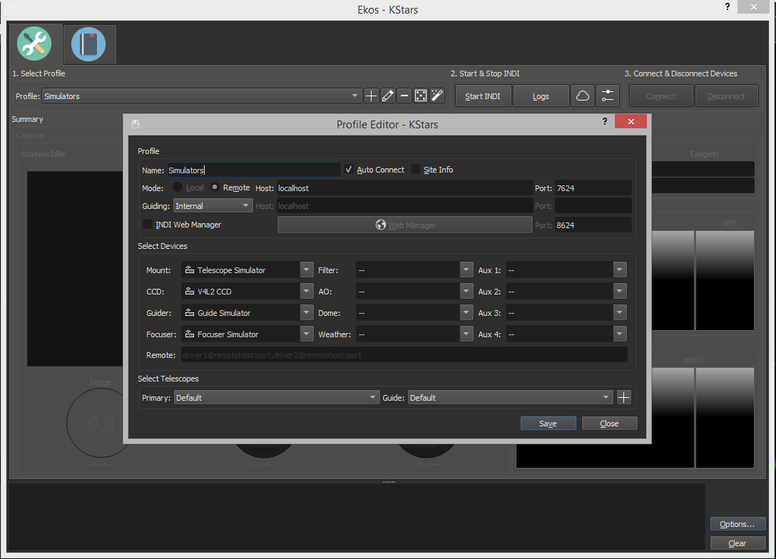
Task: Select the Local mode radio button
Action: 178,188
